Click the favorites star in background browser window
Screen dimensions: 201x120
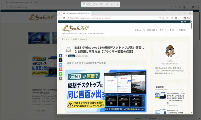click(171, 7)
